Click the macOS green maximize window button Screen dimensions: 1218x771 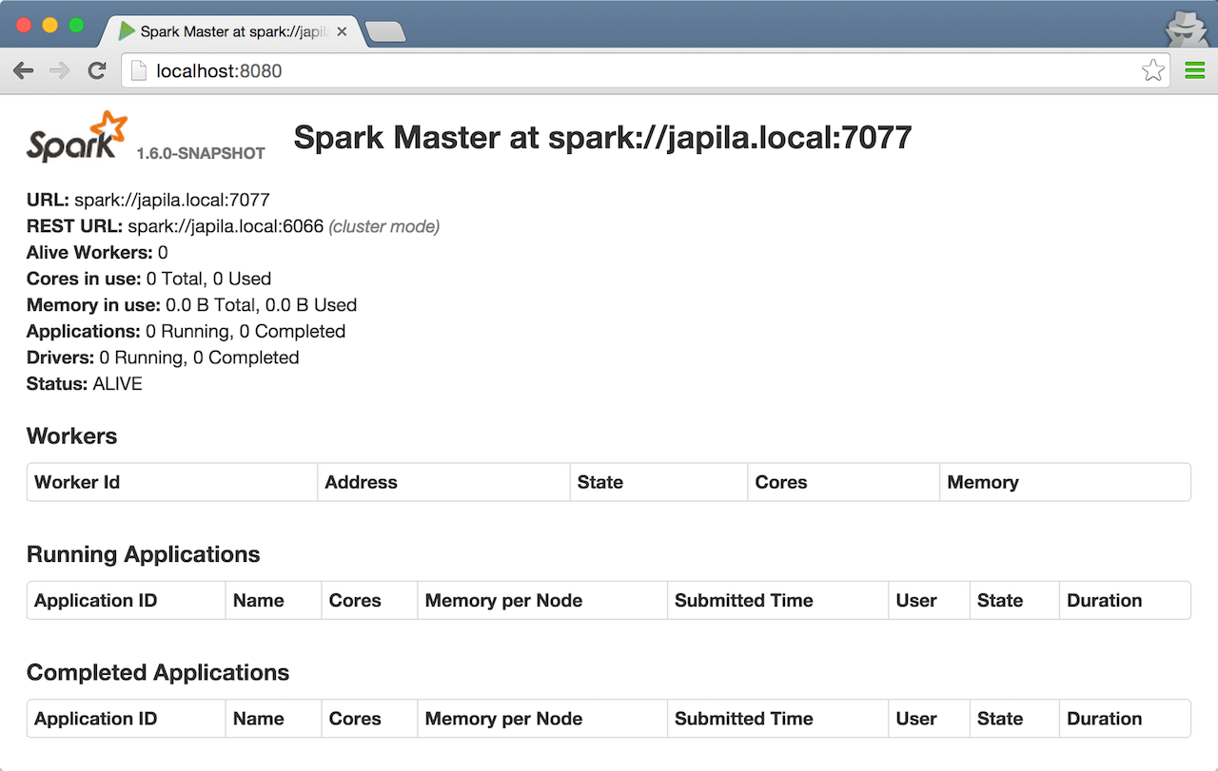[x=76, y=26]
